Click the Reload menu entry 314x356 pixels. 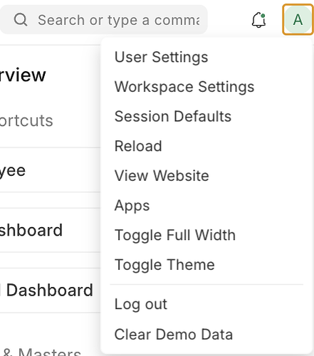click(138, 146)
